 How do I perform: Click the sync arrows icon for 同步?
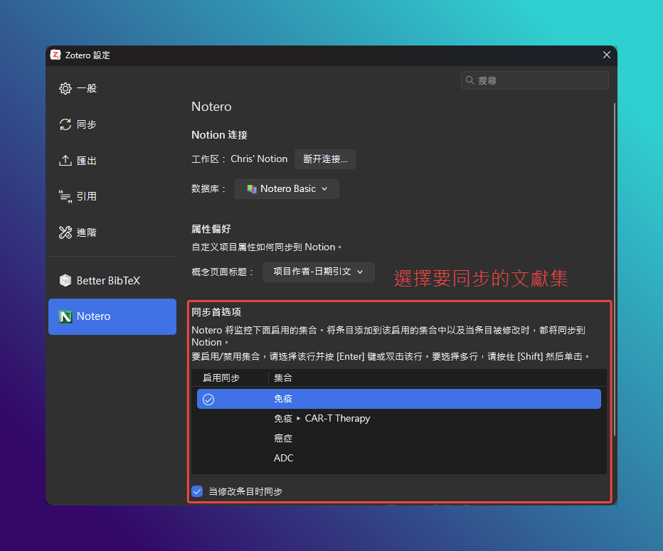(x=65, y=124)
